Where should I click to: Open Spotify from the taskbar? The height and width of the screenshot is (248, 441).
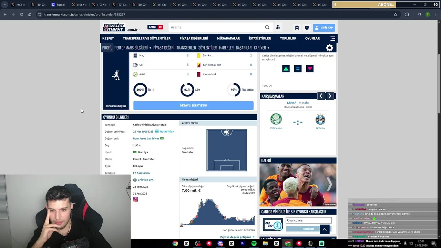pos(254,244)
